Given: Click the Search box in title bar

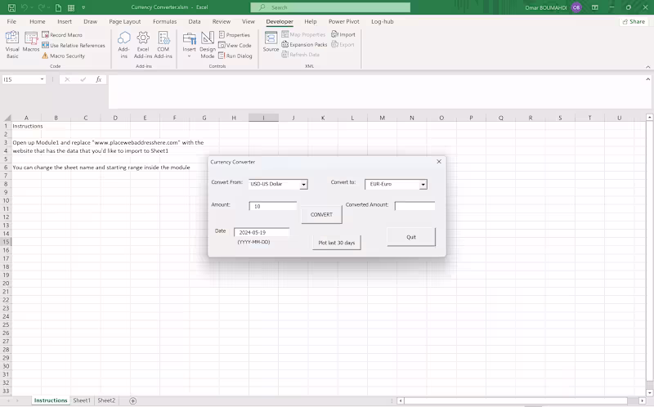Looking at the screenshot, I should (x=330, y=7).
